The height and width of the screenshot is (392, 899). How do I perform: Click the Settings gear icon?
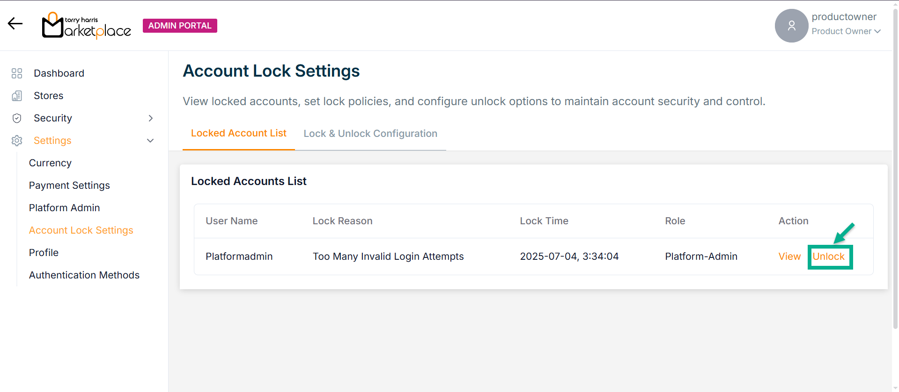(17, 141)
